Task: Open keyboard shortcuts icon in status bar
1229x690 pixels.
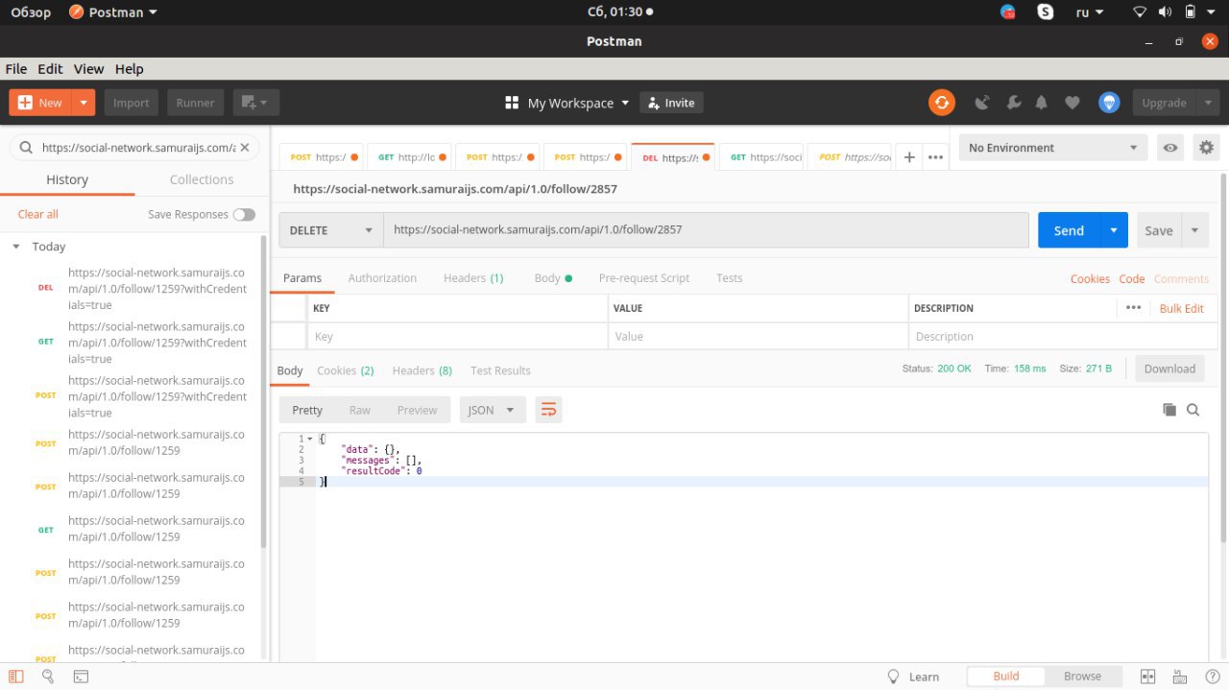Action: pos(1178,677)
